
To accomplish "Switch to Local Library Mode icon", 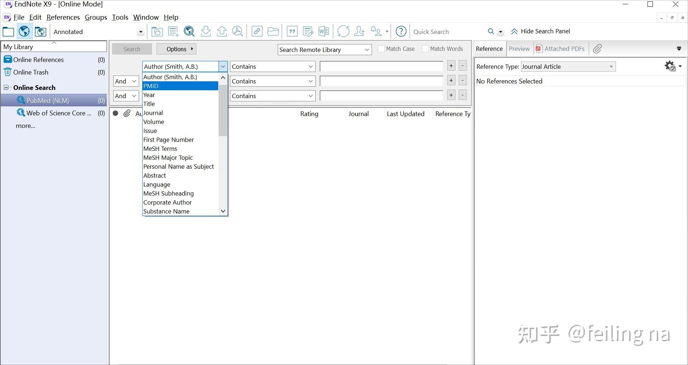I will click(8, 32).
